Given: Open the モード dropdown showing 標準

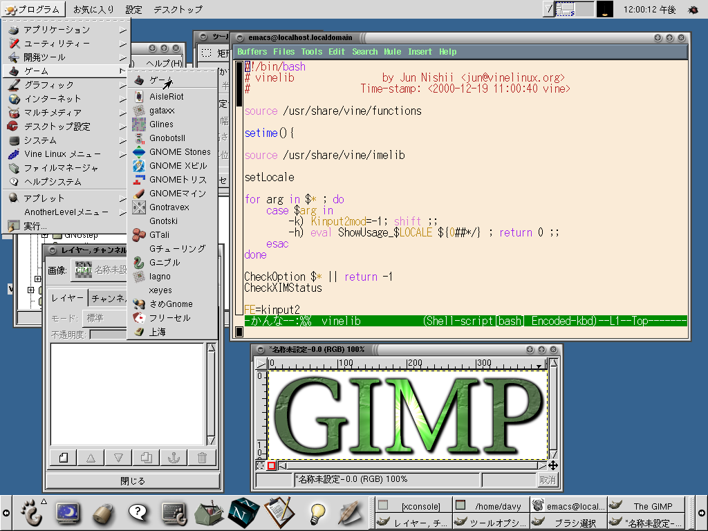Looking at the screenshot, I should click(x=105, y=318).
